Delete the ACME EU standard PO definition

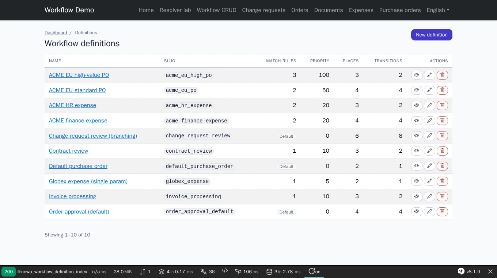coord(442,90)
